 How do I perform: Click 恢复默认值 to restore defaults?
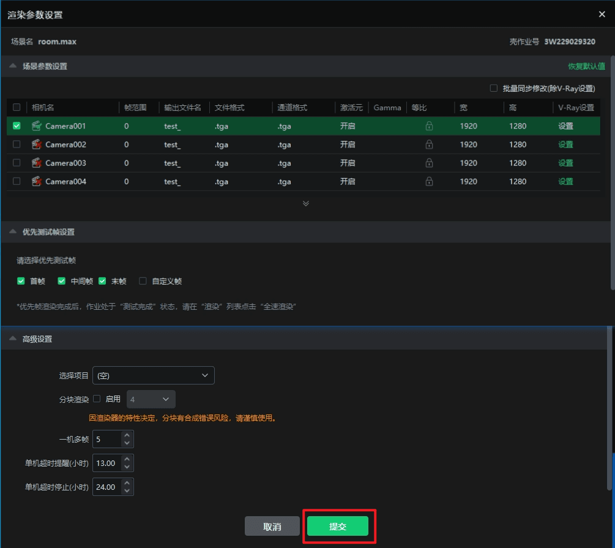(586, 66)
